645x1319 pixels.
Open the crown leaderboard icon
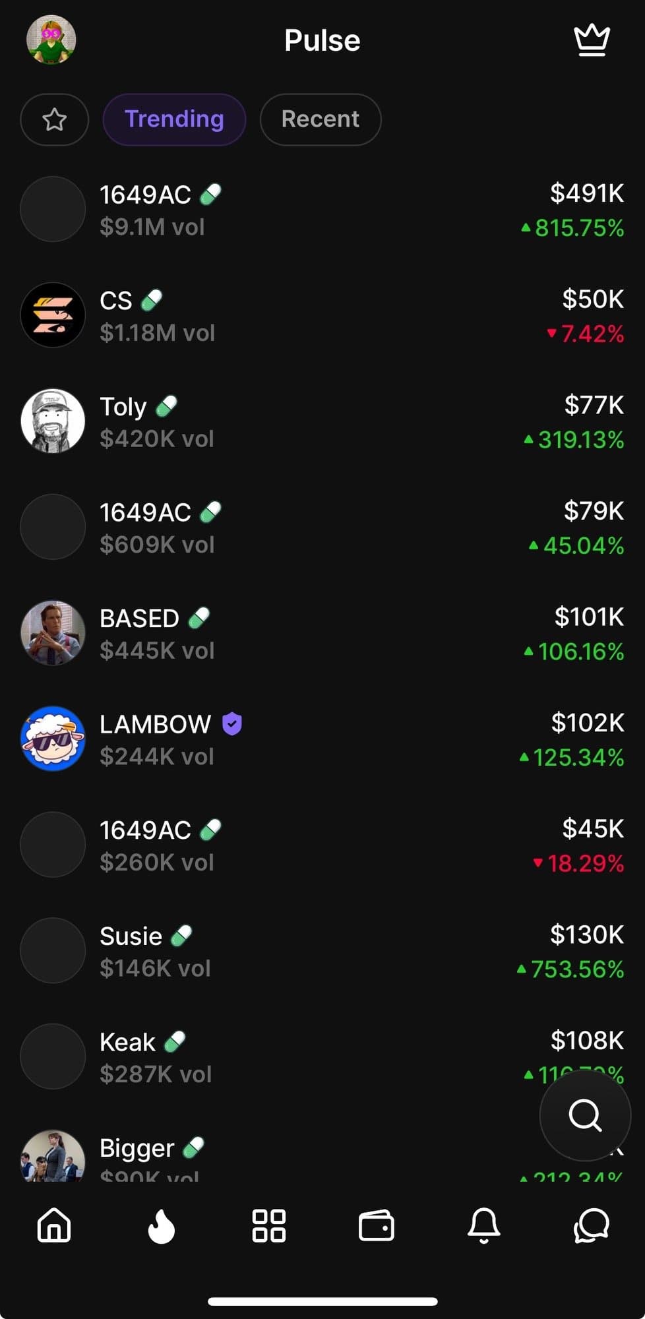[x=592, y=41]
